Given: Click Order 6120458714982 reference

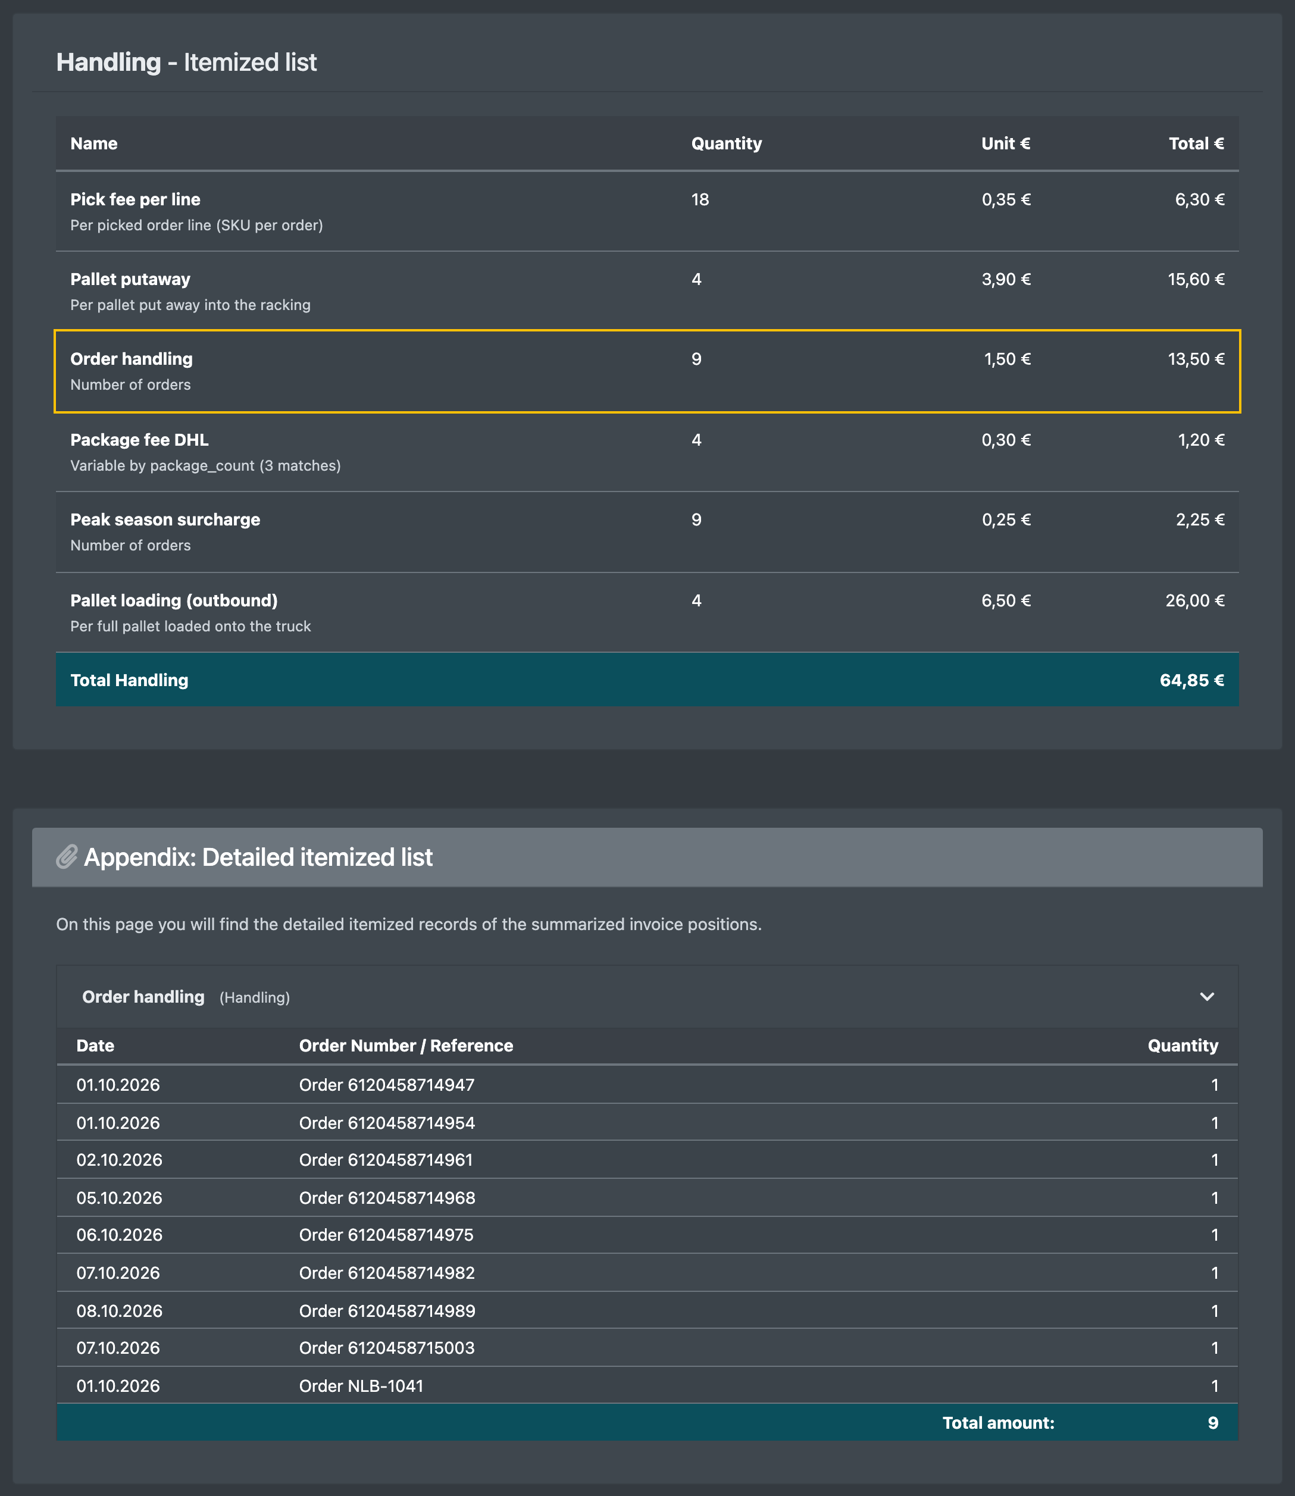Looking at the screenshot, I should tap(387, 1273).
